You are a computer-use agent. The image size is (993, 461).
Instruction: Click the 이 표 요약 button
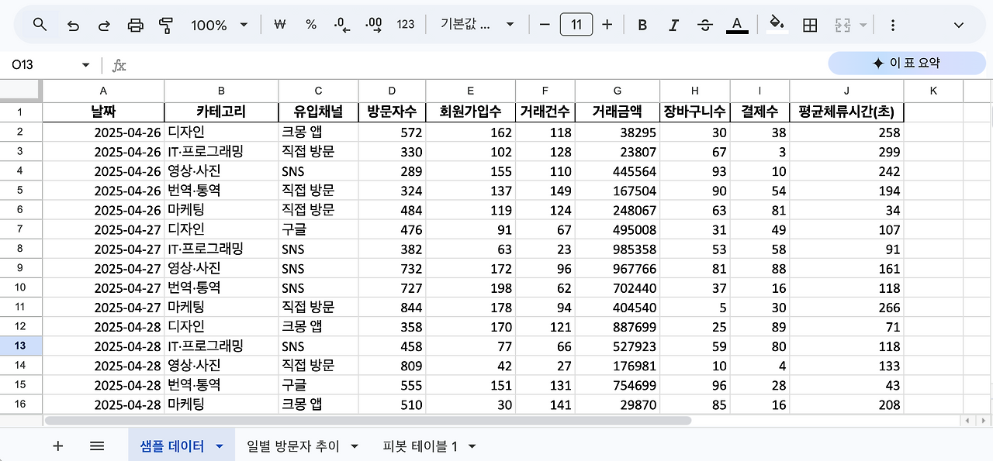pos(905,63)
